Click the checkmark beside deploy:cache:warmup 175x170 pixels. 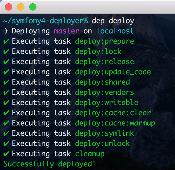(6, 123)
